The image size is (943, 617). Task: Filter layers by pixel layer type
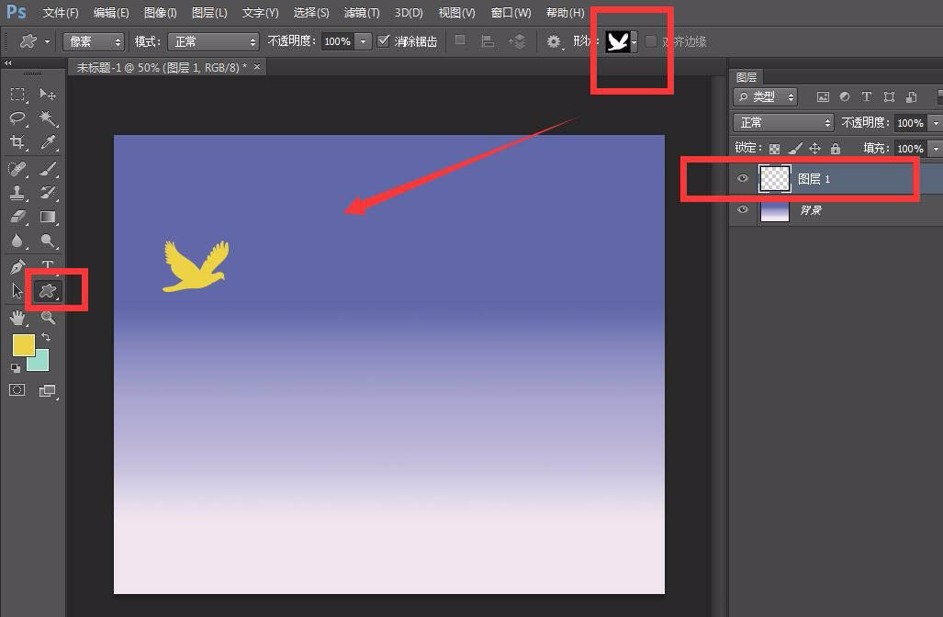coord(823,96)
